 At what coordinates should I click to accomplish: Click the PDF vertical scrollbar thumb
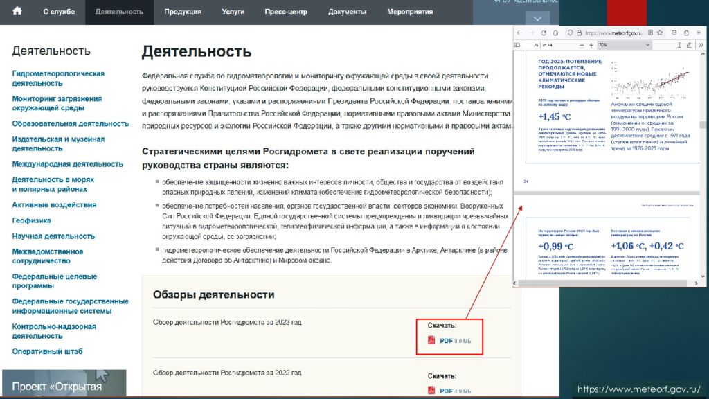tap(702, 125)
